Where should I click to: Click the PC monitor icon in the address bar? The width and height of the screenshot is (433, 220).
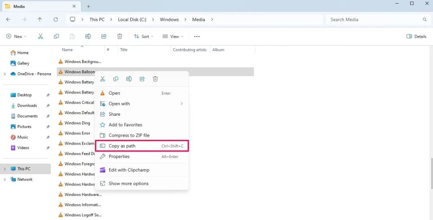point(73,19)
